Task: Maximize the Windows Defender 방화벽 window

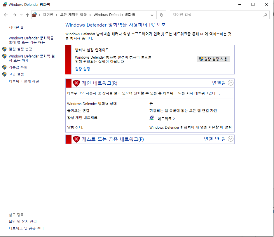Action: pos(253,5)
